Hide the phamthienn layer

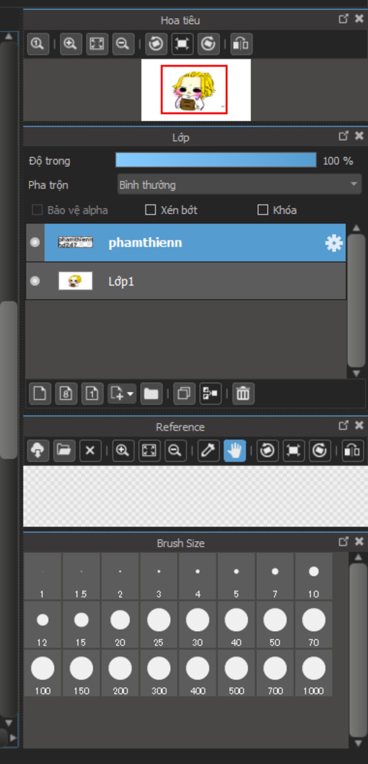point(35,242)
